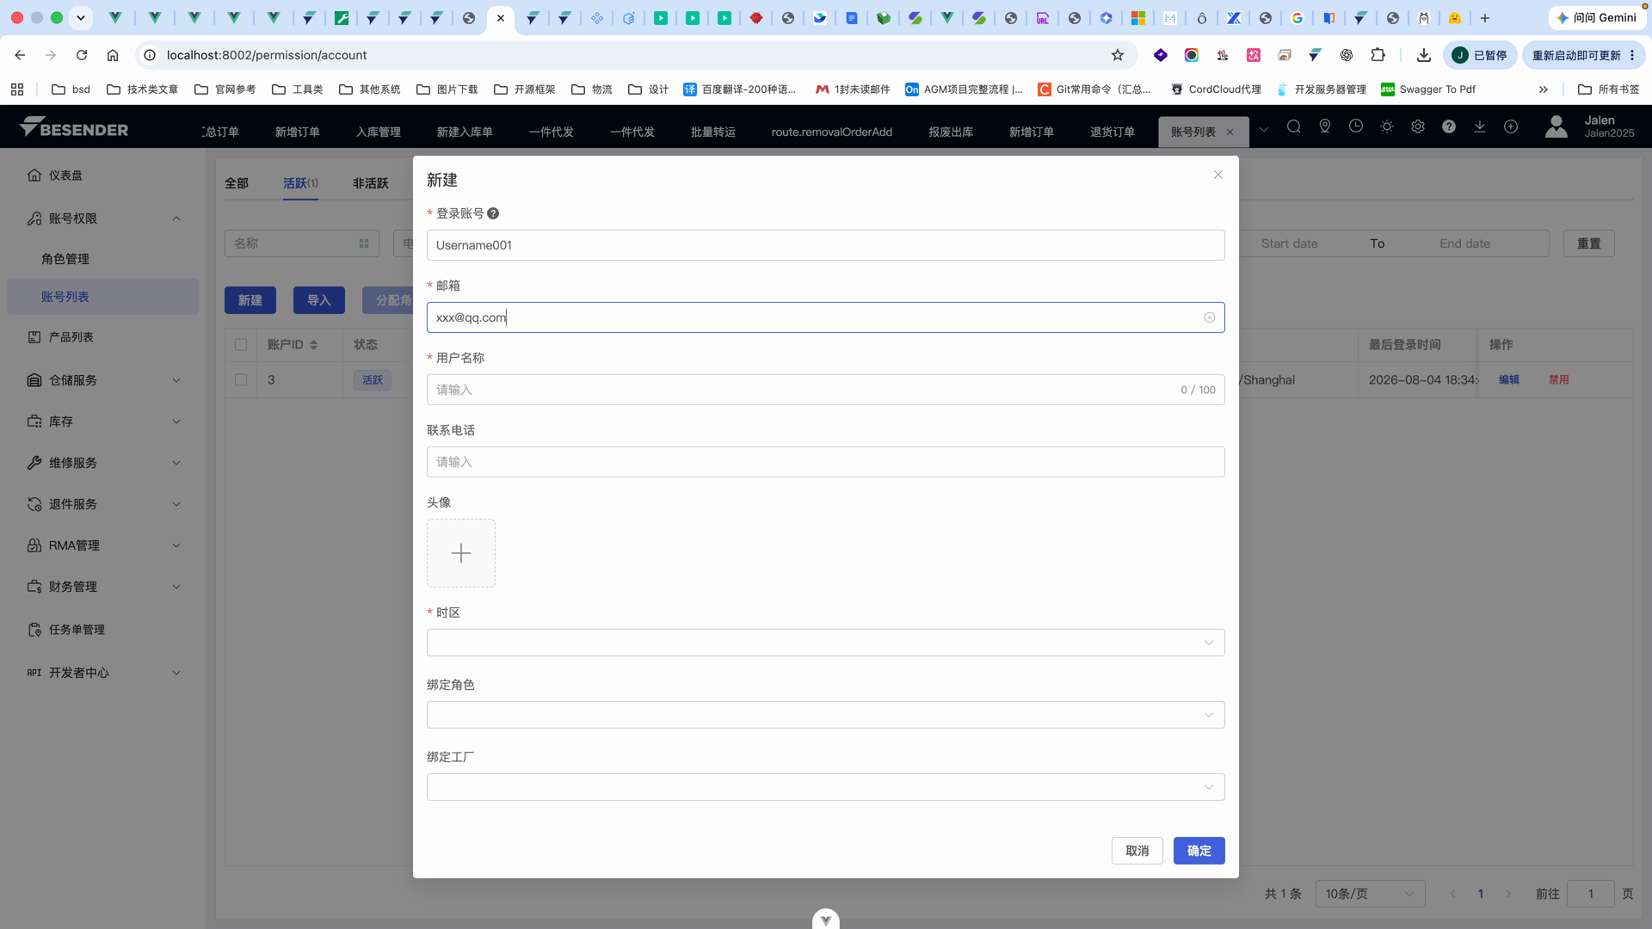The image size is (1652, 929).
Task: Open the 入库管理 header tab
Action: pyautogui.click(x=379, y=132)
